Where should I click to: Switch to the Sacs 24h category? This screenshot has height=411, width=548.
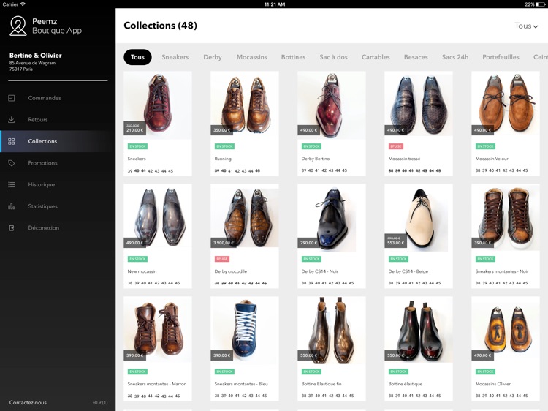click(x=455, y=57)
